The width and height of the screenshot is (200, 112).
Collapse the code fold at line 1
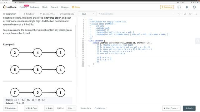tap(85, 20)
